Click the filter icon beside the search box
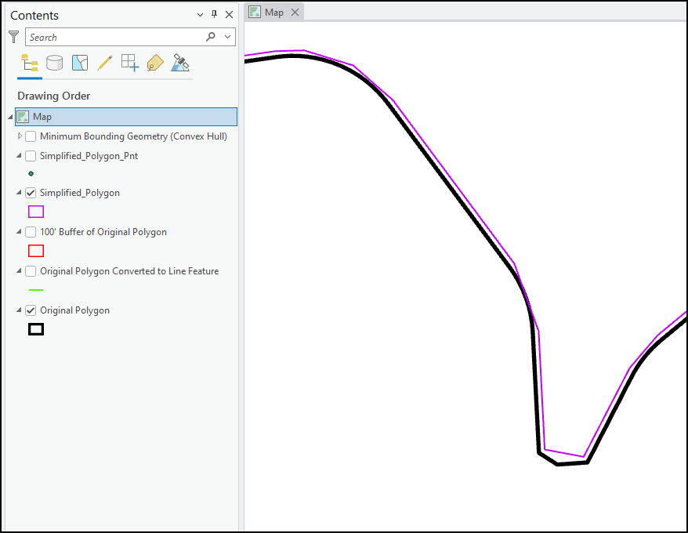Screen dimensions: 688x533 13,36
